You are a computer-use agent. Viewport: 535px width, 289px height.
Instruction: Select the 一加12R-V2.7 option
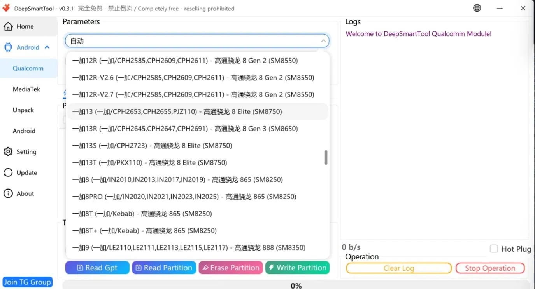(x=198, y=94)
